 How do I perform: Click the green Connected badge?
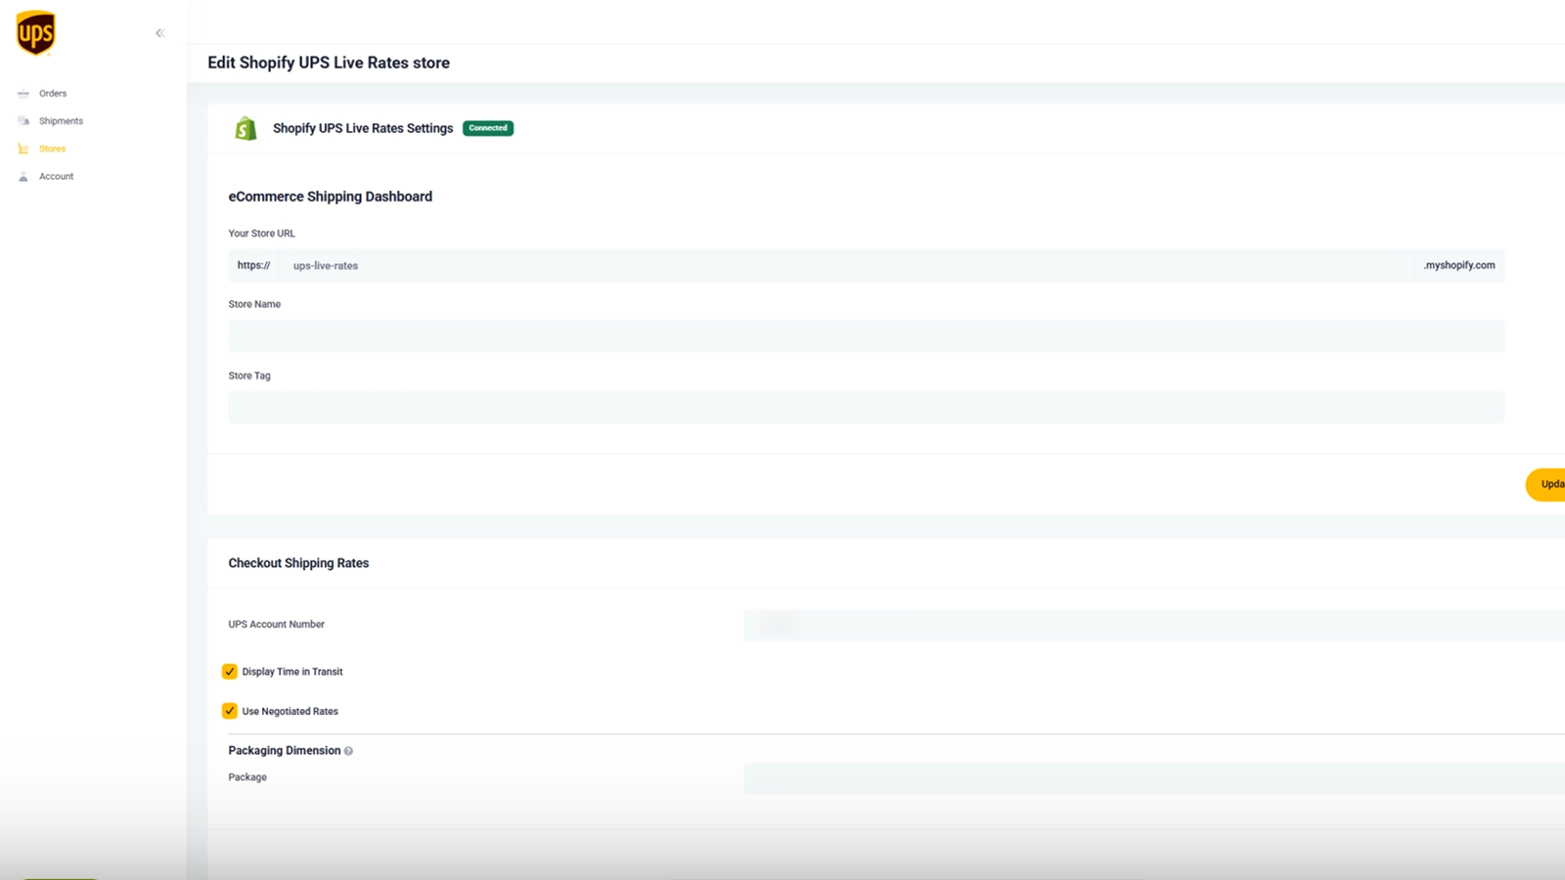point(488,128)
